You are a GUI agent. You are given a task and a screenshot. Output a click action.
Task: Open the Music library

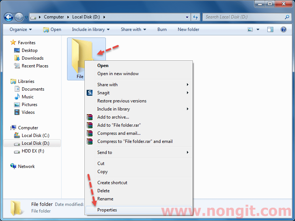click(x=24, y=97)
